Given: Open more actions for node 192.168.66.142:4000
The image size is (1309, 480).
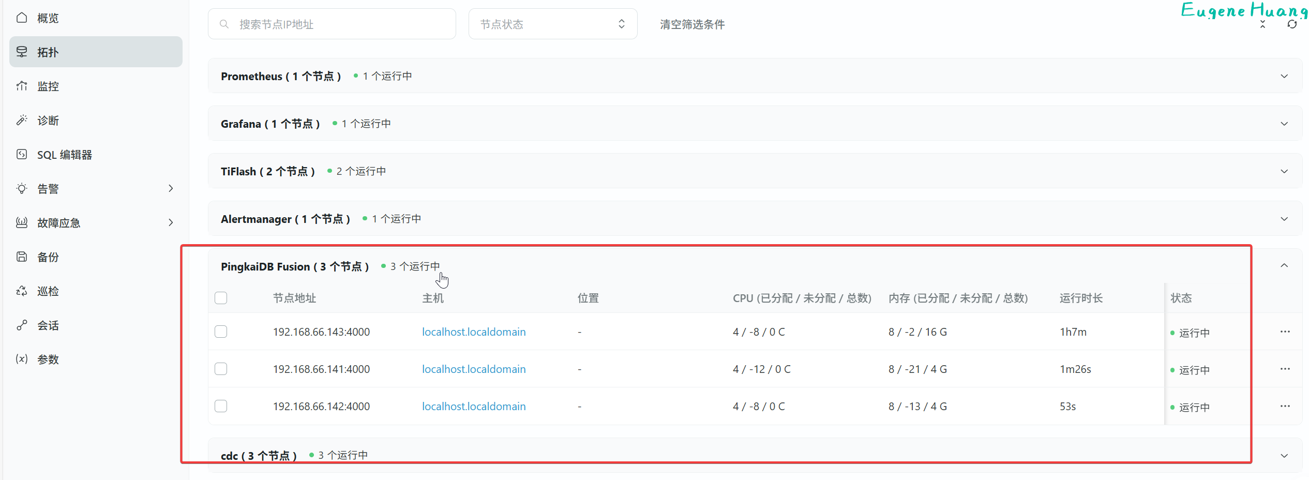Looking at the screenshot, I should (1285, 406).
